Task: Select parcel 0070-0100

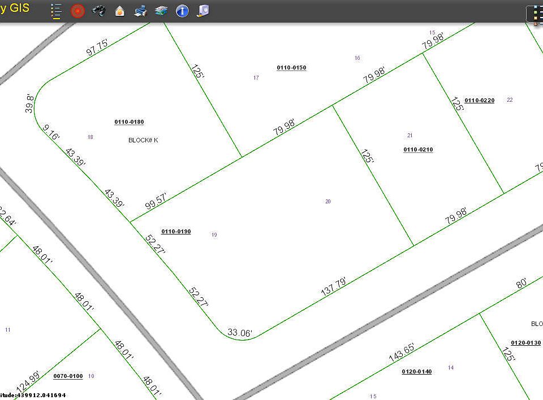Action: point(68,376)
